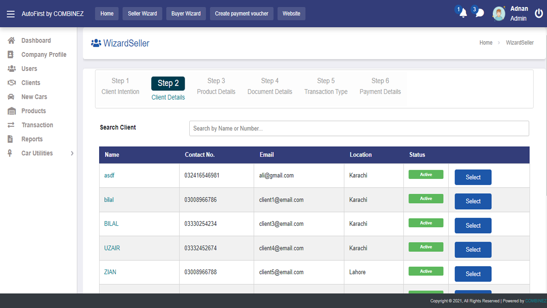Click the Search Client input field

[359, 128]
